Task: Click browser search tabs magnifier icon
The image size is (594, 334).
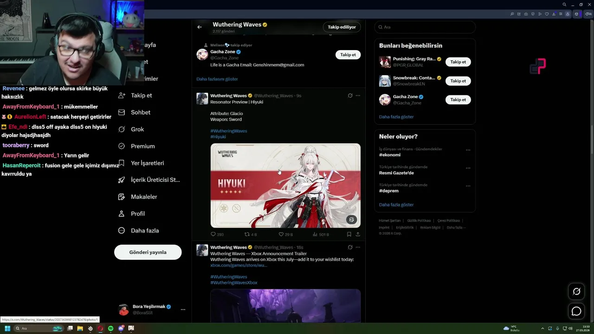Action: (x=564, y=4)
